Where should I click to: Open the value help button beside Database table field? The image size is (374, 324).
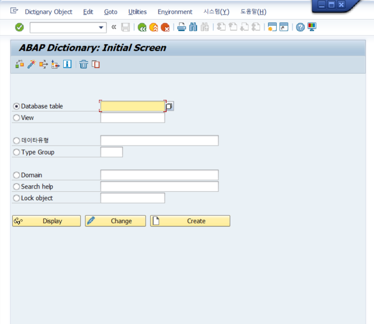tap(169, 106)
